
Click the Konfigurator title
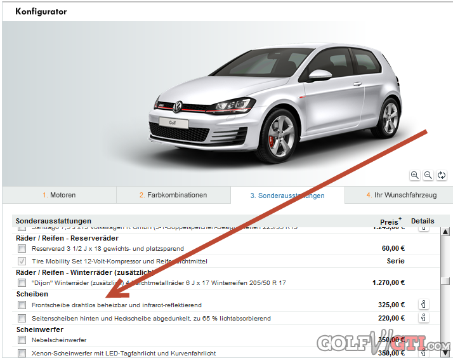coord(41,11)
